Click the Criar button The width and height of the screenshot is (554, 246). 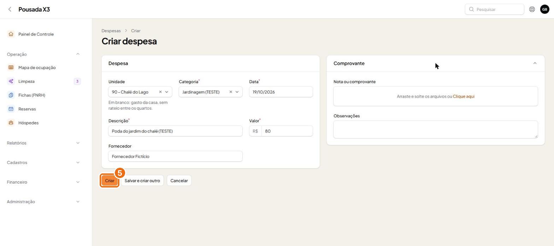click(x=110, y=181)
